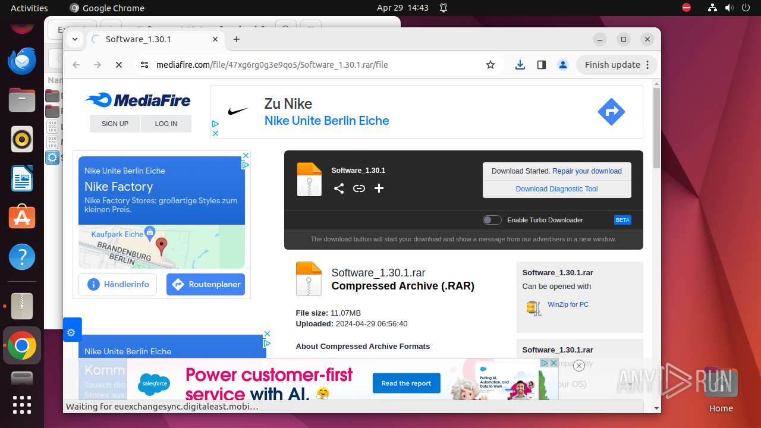Open LibreOffice Writer from the dock
Screen dimensions: 761x428
click(22, 178)
